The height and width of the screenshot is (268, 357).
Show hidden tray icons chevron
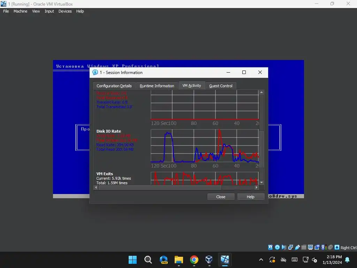click(x=261, y=260)
